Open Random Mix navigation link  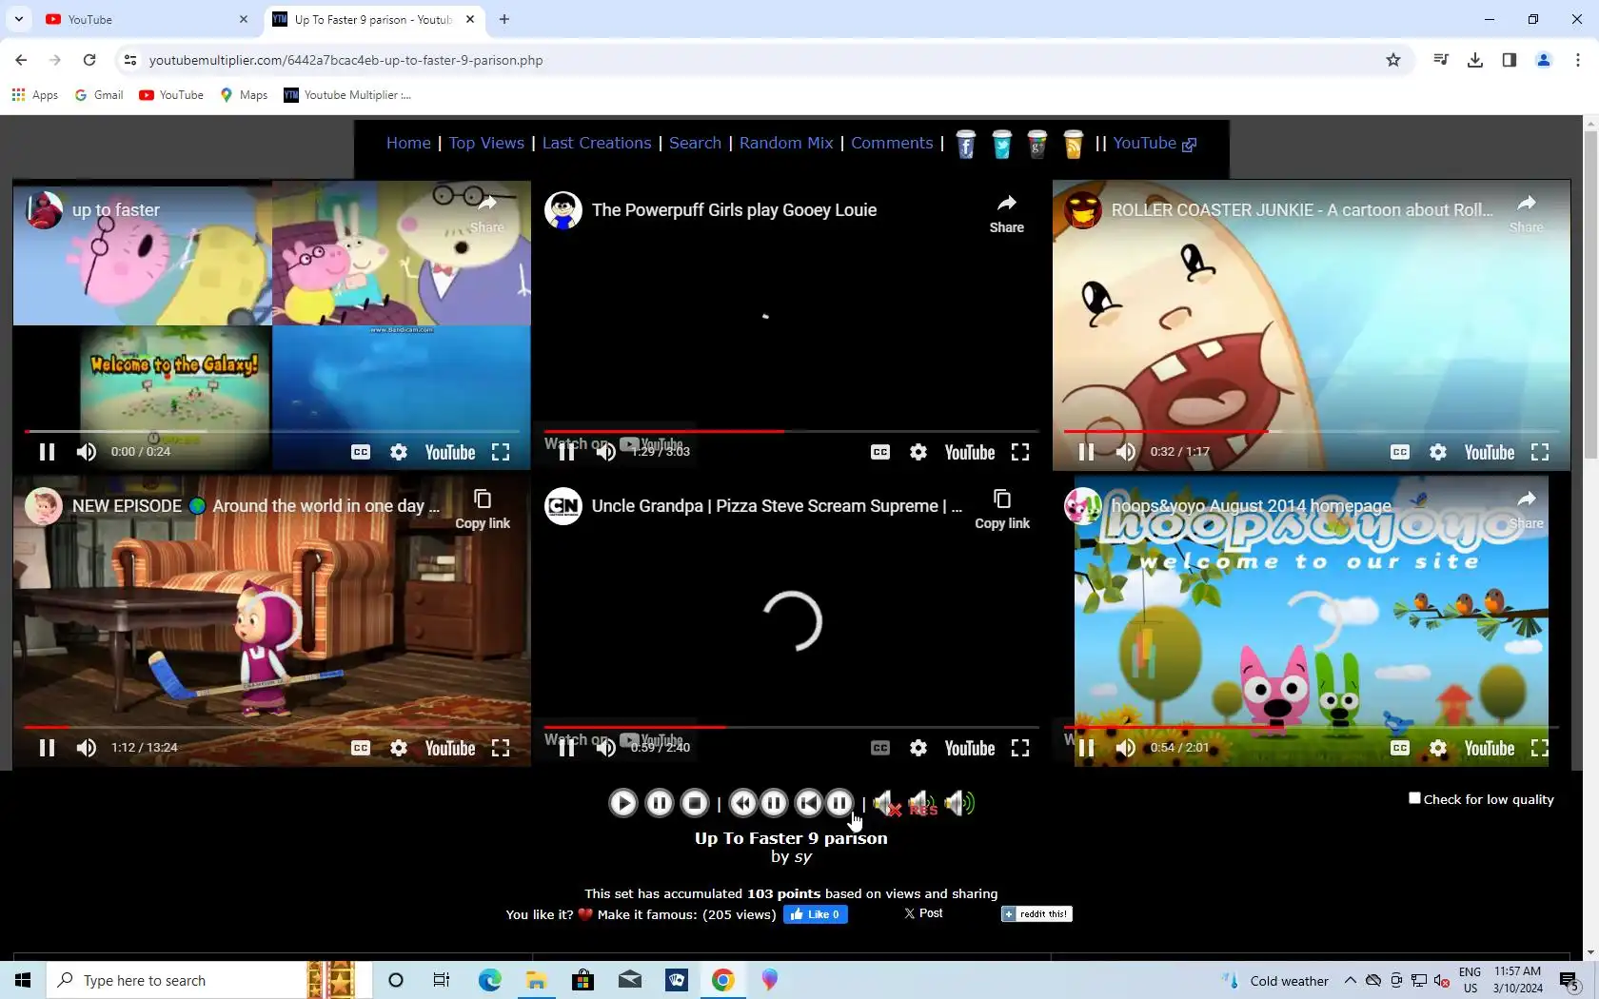pyautogui.click(x=786, y=143)
